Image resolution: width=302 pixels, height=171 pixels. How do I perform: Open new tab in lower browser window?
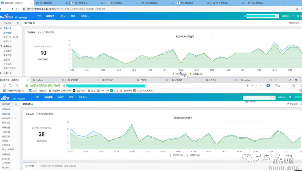click(276, 80)
